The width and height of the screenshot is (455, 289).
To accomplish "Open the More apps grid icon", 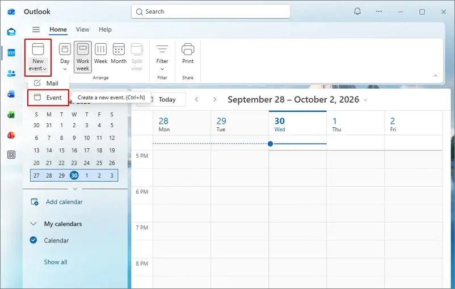I will coord(11,154).
